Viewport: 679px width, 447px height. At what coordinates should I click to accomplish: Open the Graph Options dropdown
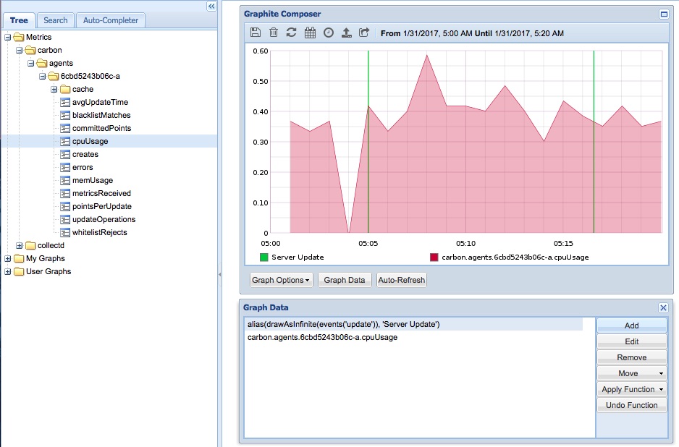pos(281,280)
